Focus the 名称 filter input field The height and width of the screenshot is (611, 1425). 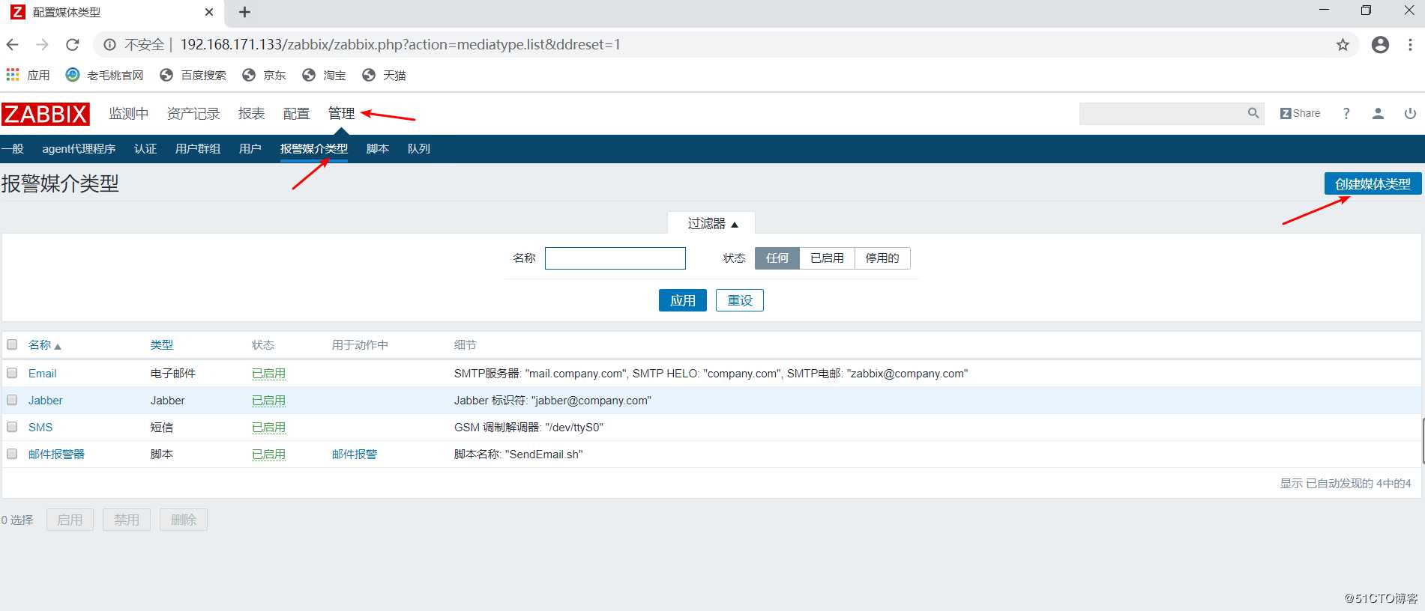pyautogui.click(x=615, y=258)
